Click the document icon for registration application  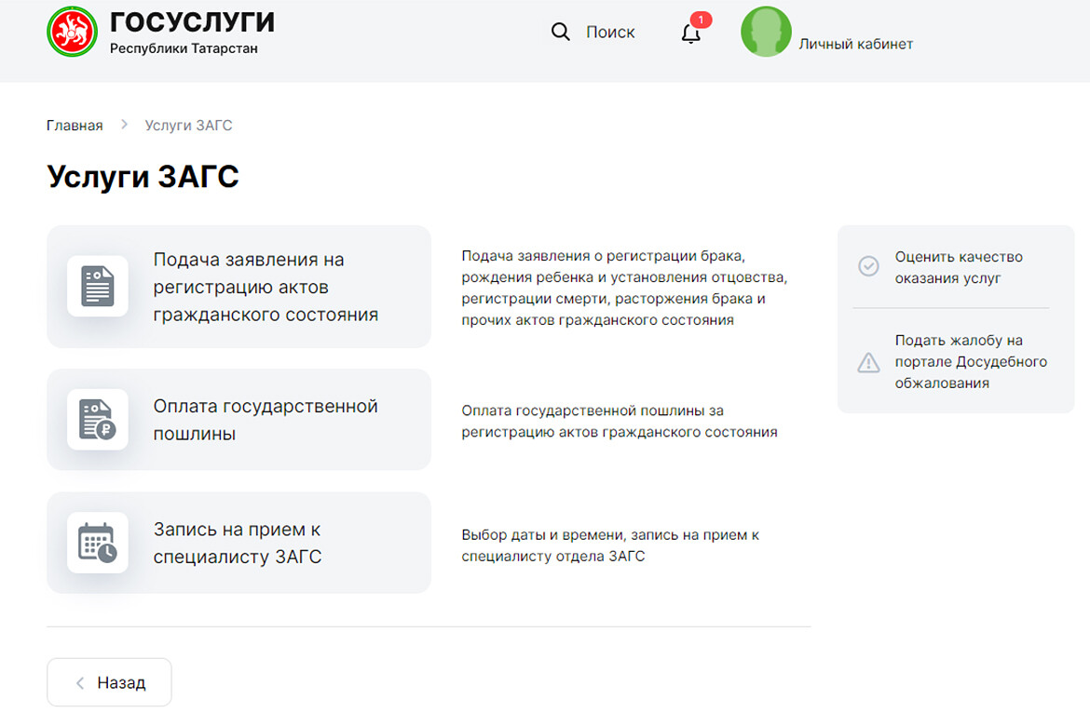(98, 287)
